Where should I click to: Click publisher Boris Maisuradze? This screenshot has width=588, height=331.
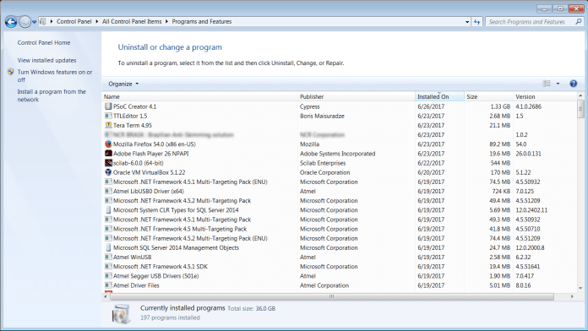(322, 116)
